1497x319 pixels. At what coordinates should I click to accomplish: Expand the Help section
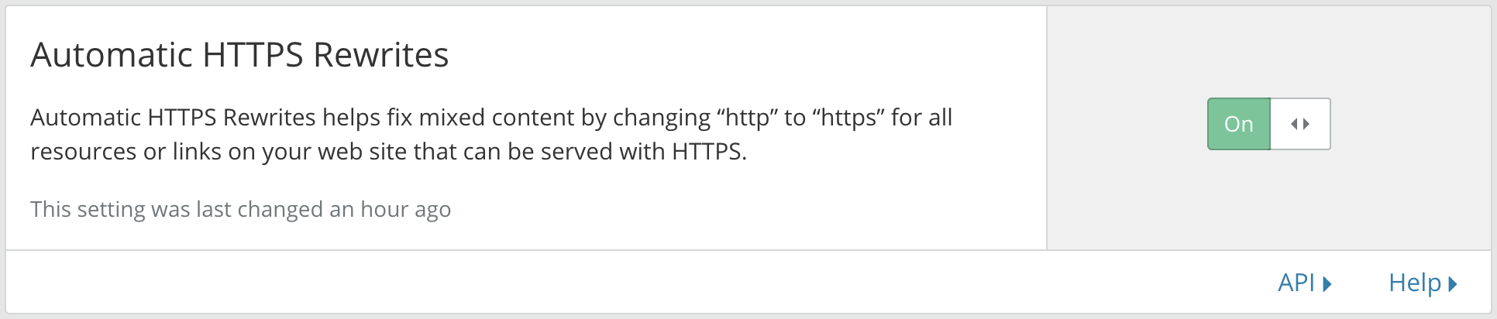1423,283
